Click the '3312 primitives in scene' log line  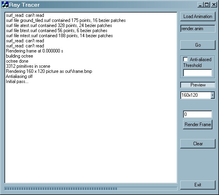[28, 66]
